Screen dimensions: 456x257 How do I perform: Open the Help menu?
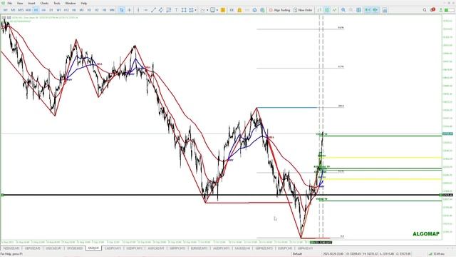click(x=84, y=3)
